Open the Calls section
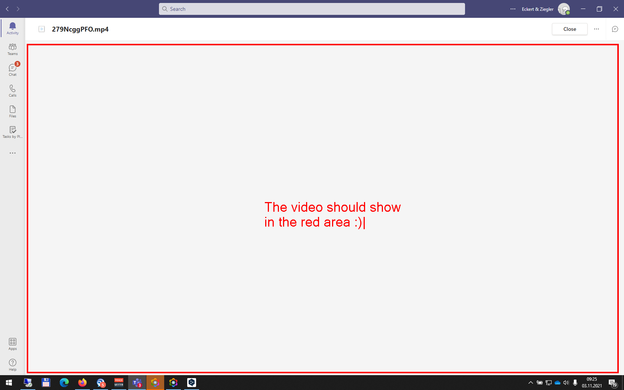 click(x=12, y=90)
